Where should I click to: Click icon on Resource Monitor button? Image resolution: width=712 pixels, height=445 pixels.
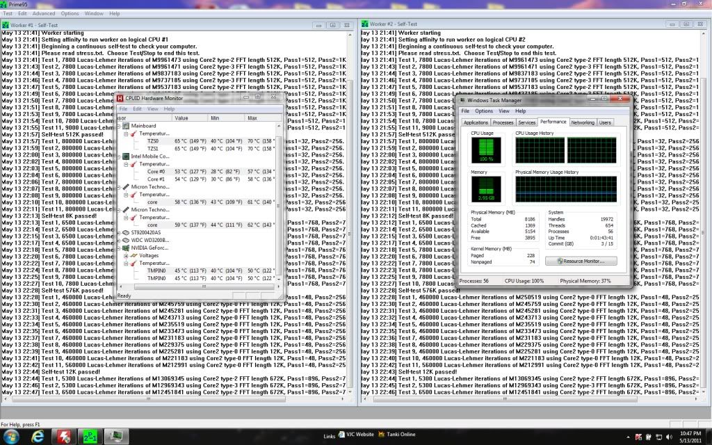(560, 261)
